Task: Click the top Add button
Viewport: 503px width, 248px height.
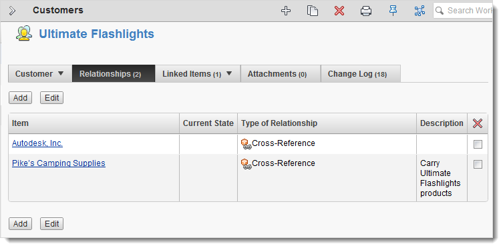Action: (20, 98)
